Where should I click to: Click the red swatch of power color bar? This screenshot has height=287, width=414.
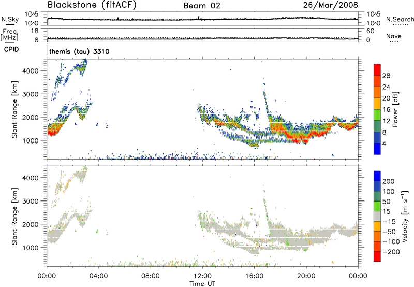coord(377,69)
